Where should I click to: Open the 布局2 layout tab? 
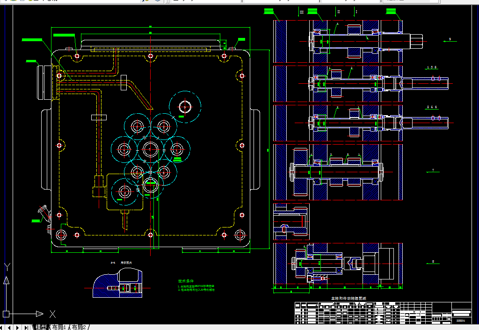[x=79, y=327]
